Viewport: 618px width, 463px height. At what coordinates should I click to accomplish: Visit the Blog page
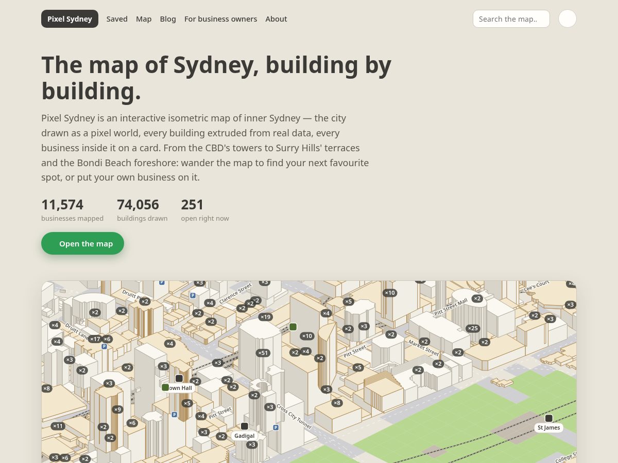[168, 19]
